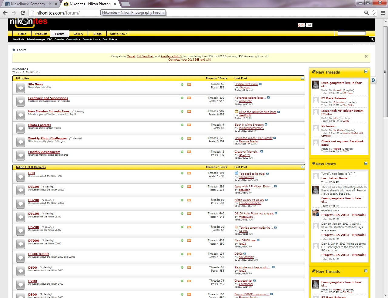Click the search input field in yellow bar
This screenshot has height=298, width=388.
point(352,33)
